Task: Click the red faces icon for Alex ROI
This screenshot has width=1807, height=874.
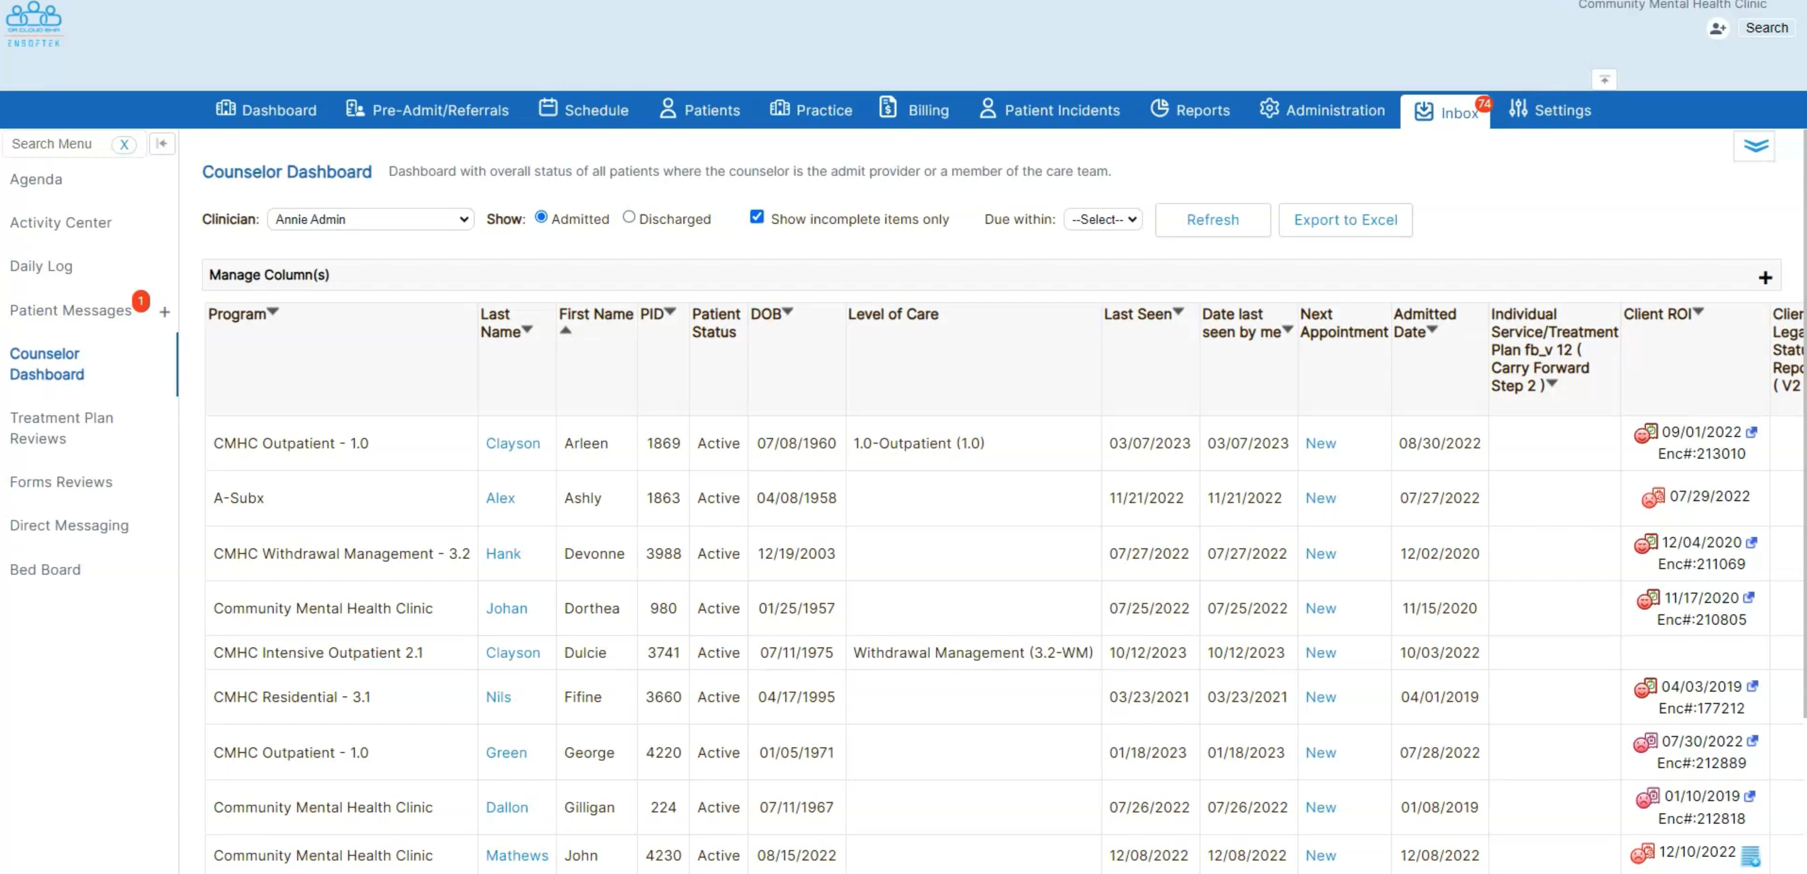Action: (1653, 497)
